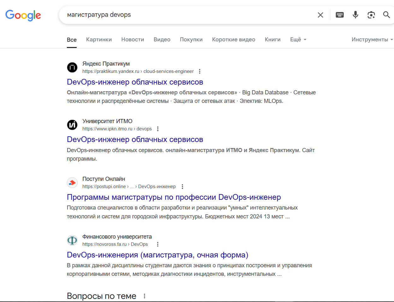Start voice search with microphone icon

pos(356,15)
